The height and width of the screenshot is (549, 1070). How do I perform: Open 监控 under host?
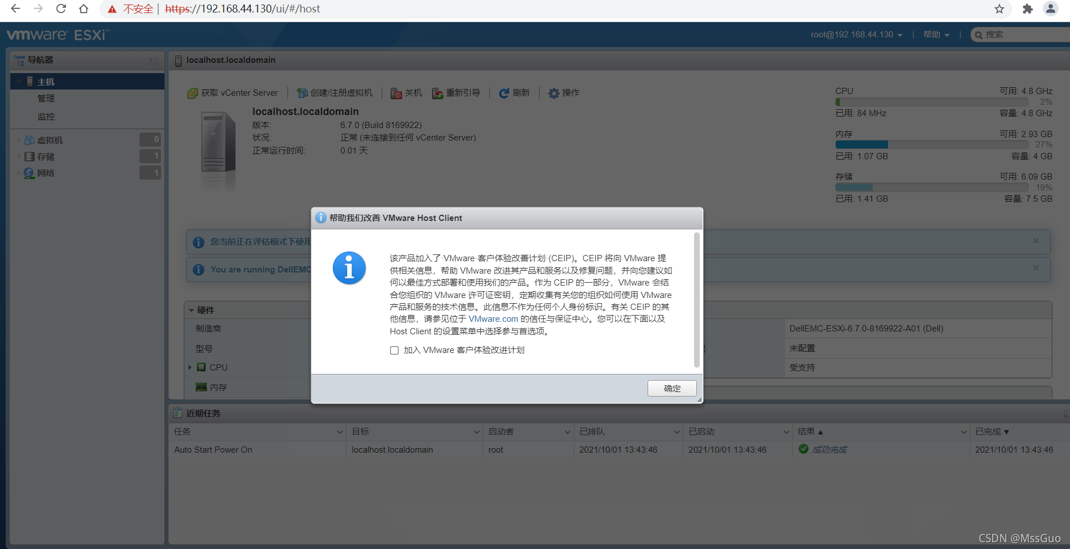pos(46,116)
